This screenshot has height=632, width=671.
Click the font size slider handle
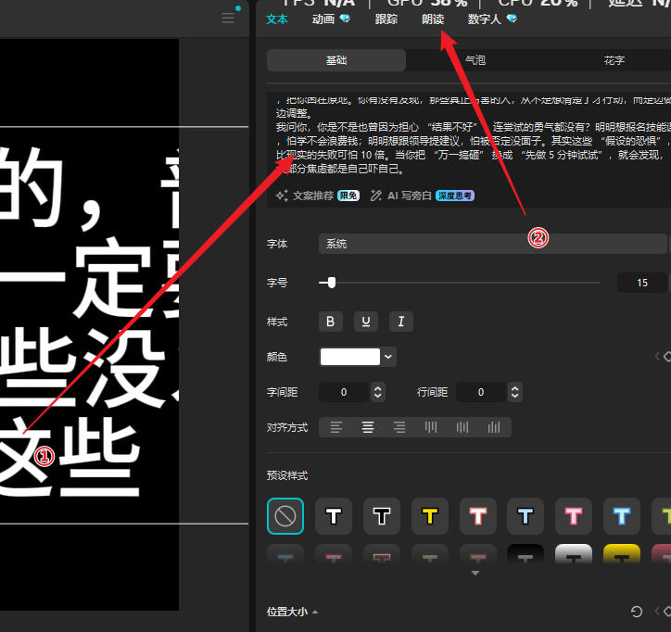click(x=331, y=283)
